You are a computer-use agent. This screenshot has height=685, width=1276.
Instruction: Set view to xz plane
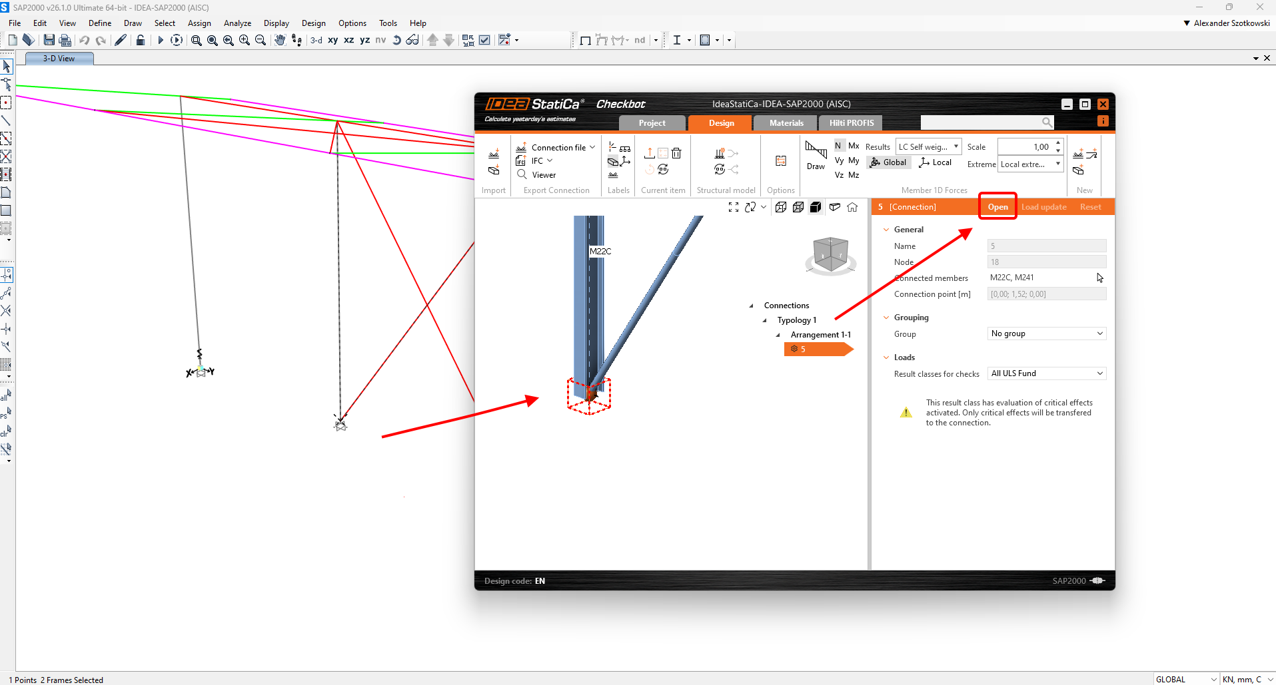coord(349,40)
